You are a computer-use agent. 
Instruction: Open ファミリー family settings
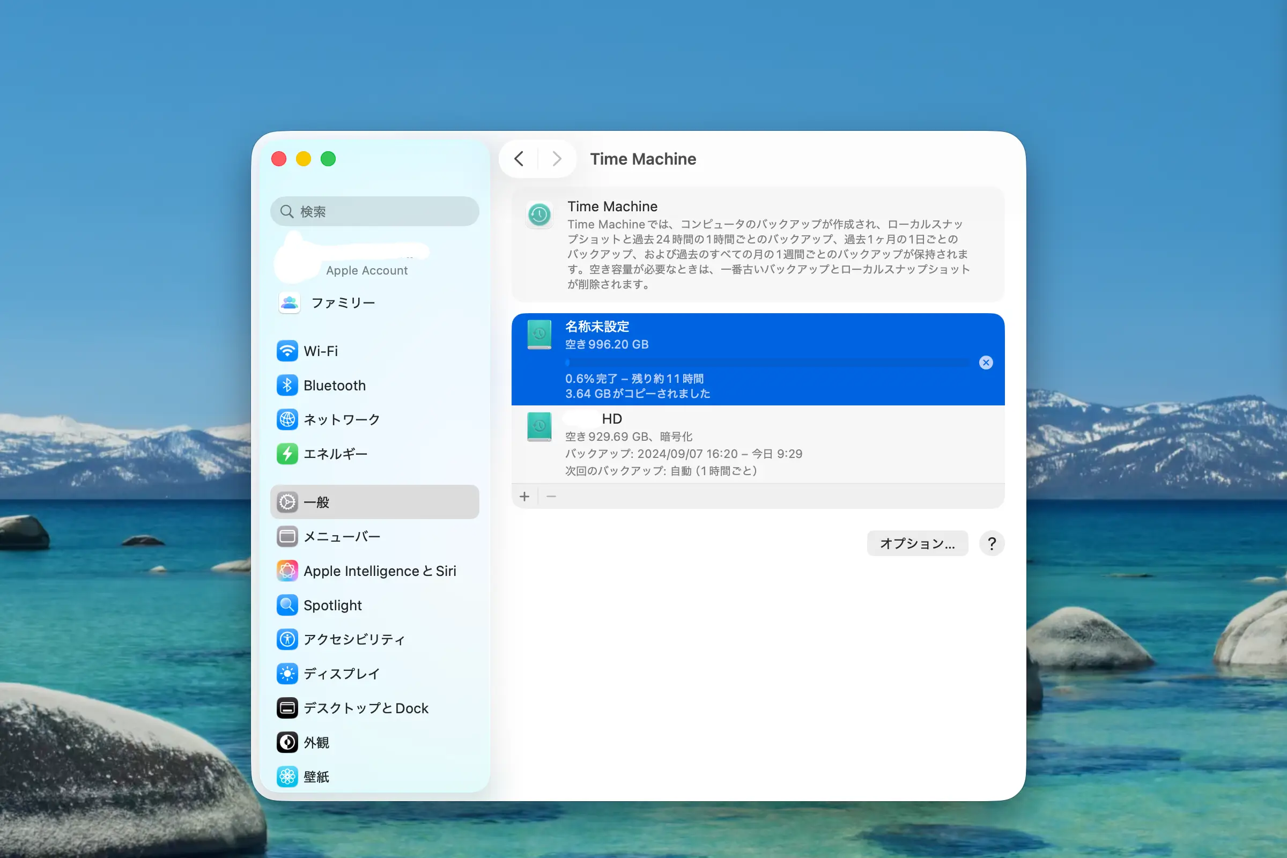343,302
